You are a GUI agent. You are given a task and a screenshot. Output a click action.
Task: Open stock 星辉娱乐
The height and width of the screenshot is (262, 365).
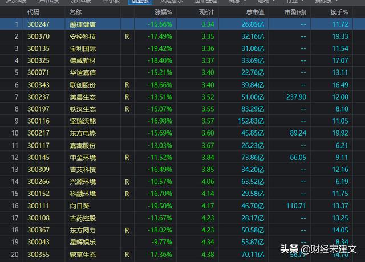[83, 243]
